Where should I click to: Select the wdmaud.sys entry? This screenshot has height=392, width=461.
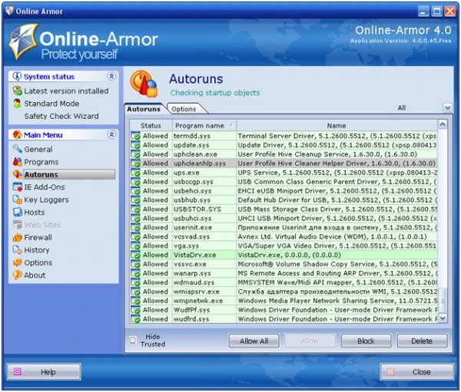pos(284,282)
